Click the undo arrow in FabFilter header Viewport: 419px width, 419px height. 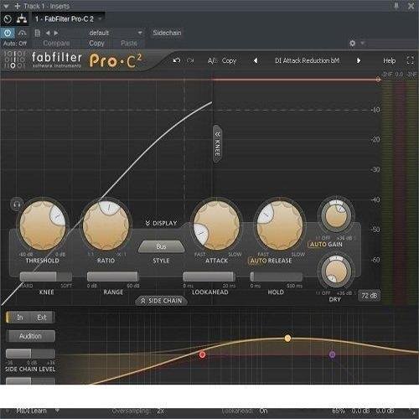coord(177,60)
